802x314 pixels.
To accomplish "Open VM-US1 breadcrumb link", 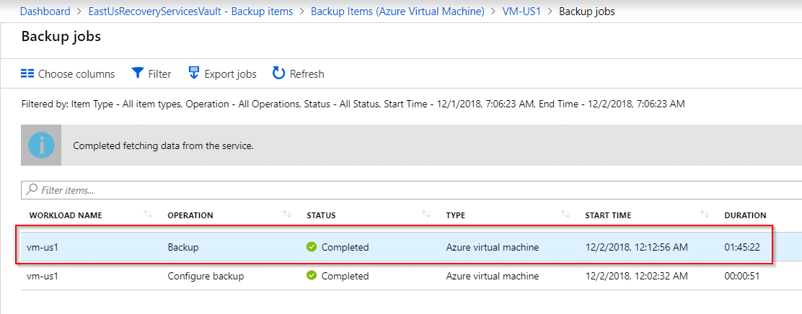I will [522, 12].
